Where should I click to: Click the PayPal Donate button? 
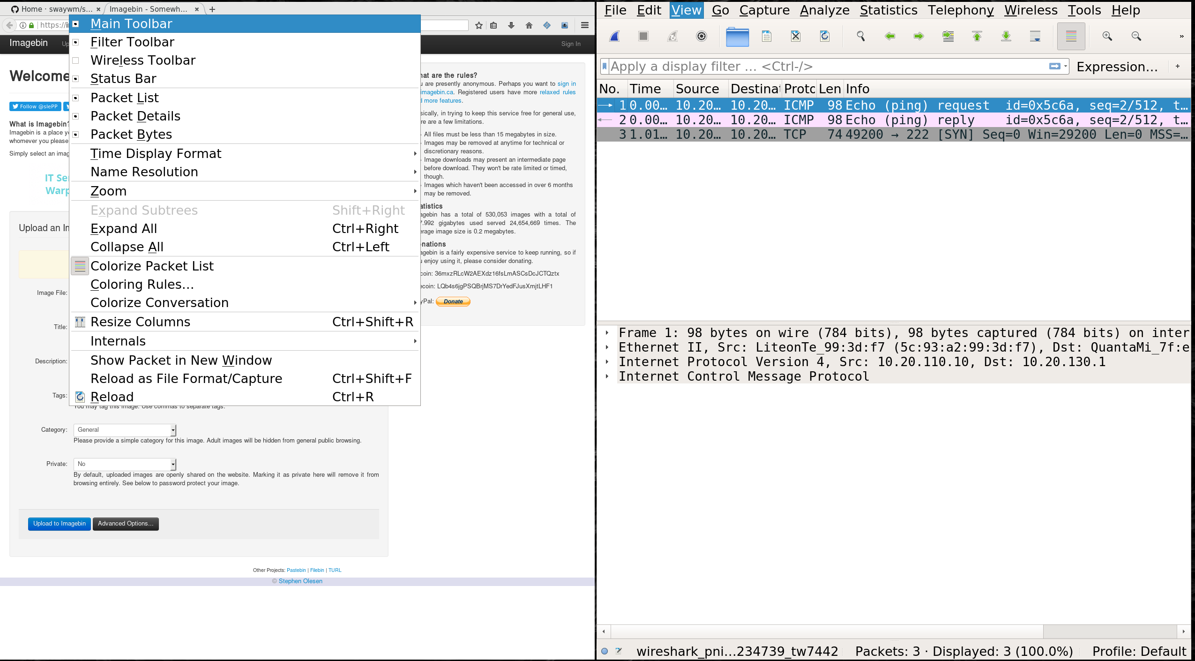coord(453,301)
